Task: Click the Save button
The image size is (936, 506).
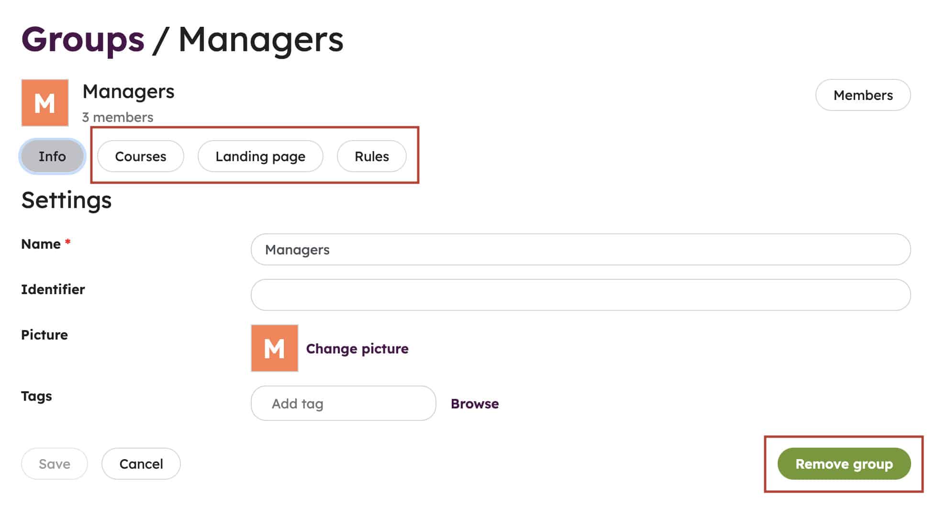Action: click(55, 463)
